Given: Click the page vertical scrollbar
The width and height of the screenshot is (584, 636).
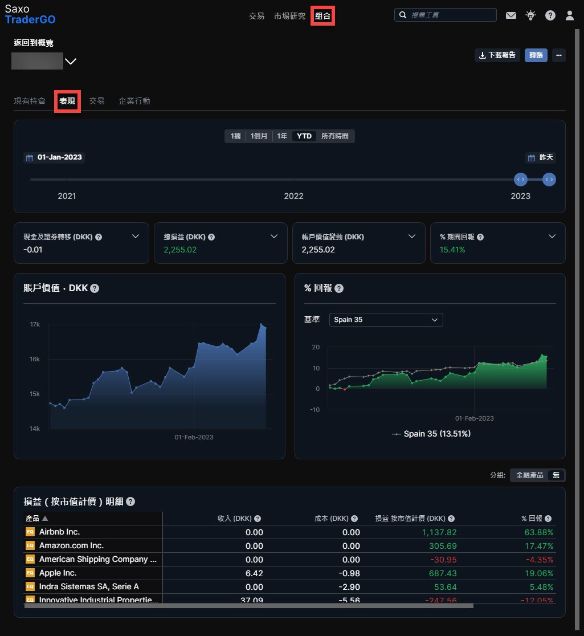Looking at the screenshot, I should pyautogui.click(x=577, y=330).
